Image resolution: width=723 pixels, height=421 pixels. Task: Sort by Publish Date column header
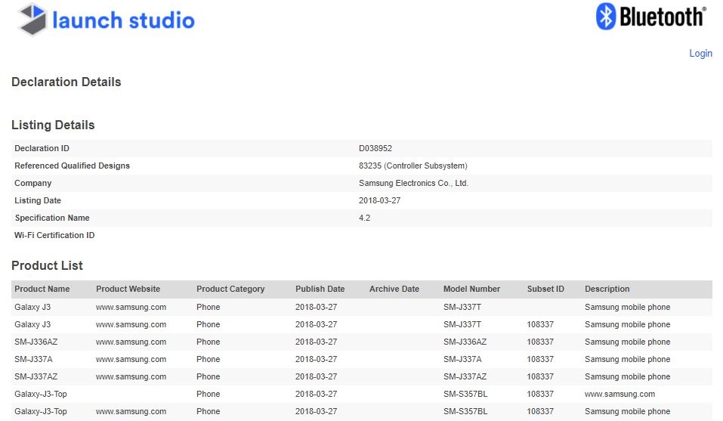click(x=320, y=289)
